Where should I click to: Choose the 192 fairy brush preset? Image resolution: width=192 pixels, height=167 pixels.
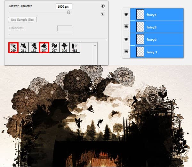[34, 47]
